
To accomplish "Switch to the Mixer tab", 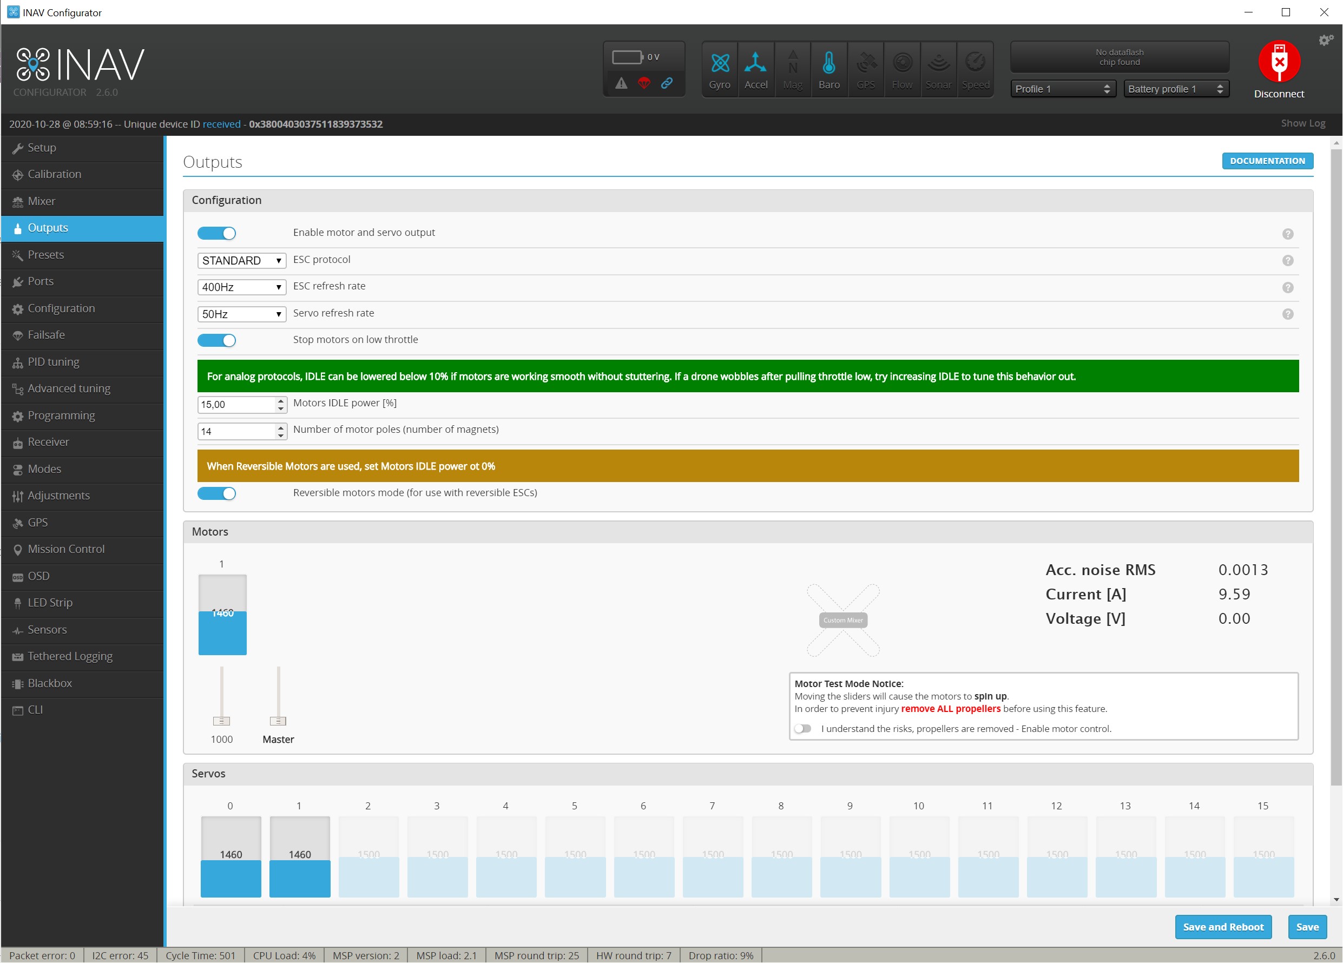I will [42, 201].
